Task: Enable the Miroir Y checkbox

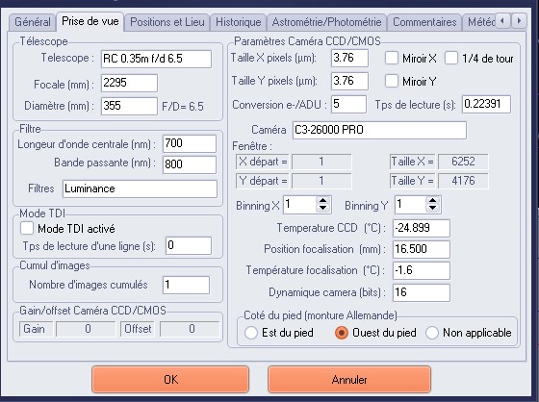Action: pos(392,81)
